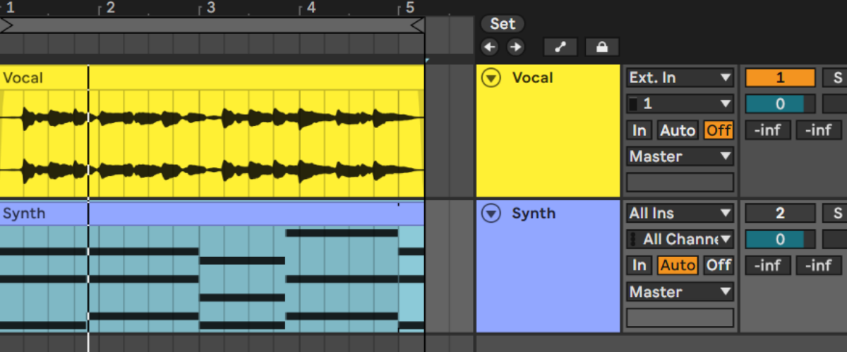
Task: Click Synth right -inf level readout
Action: [x=819, y=265]
